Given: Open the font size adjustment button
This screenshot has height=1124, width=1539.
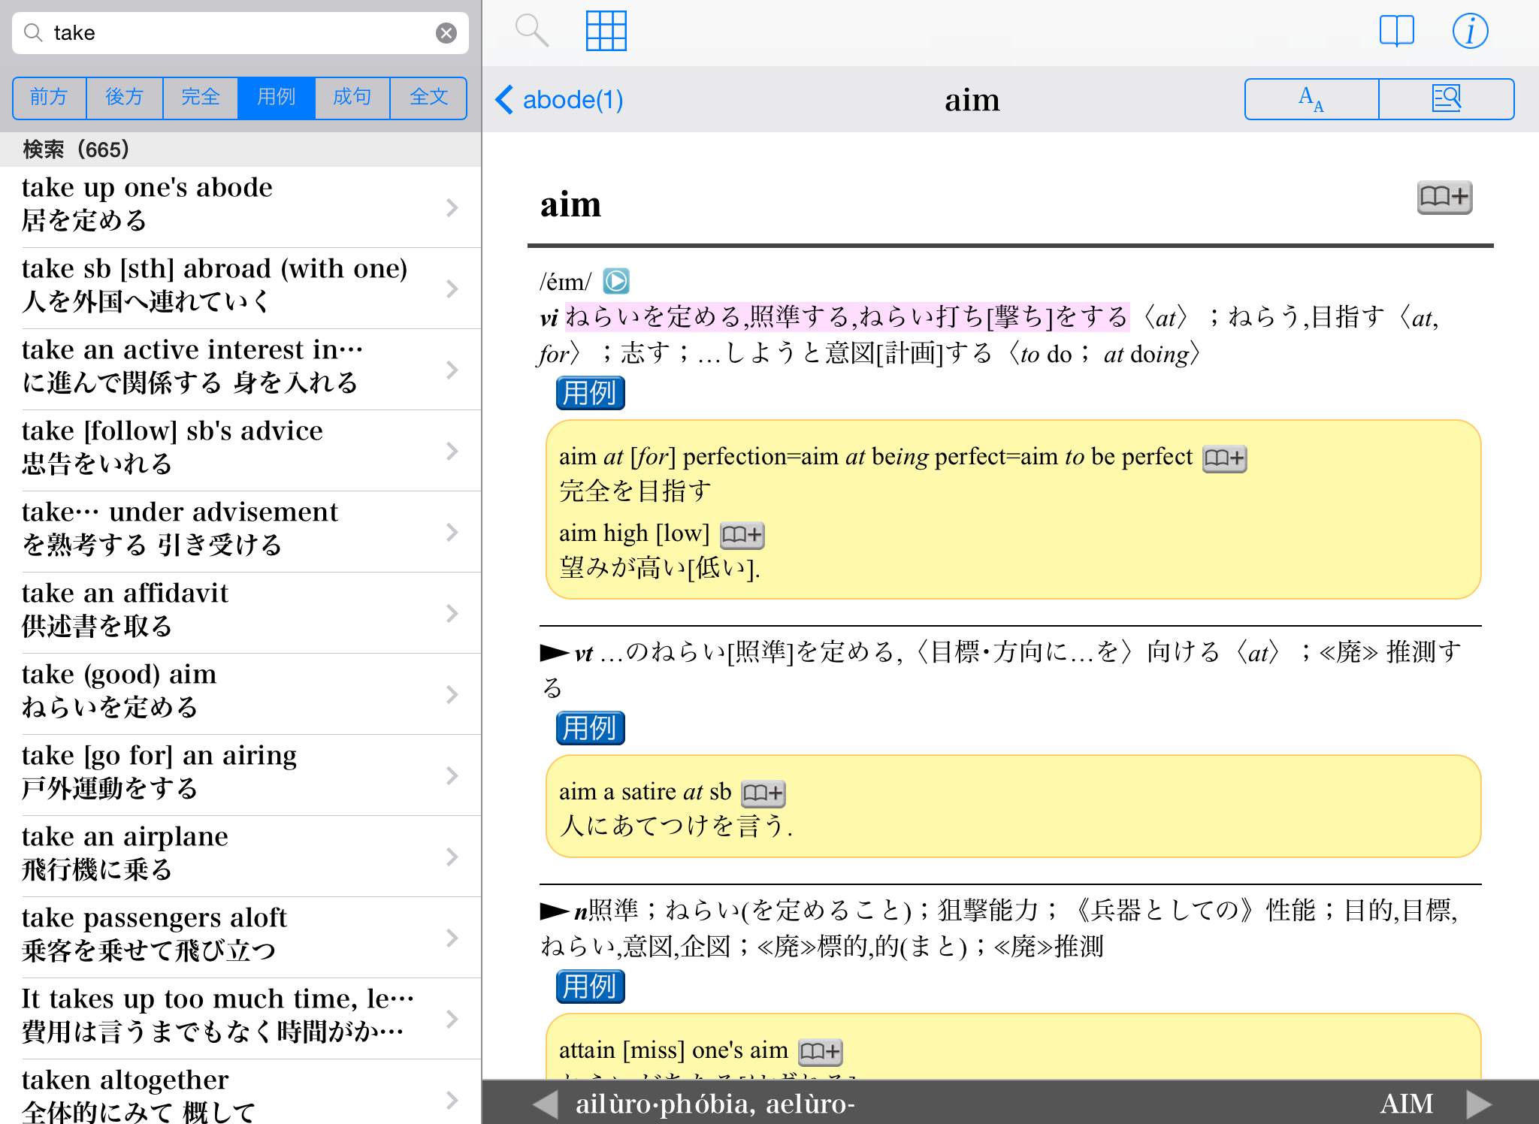Looking at the screenshot, I should click(1311, 99).
